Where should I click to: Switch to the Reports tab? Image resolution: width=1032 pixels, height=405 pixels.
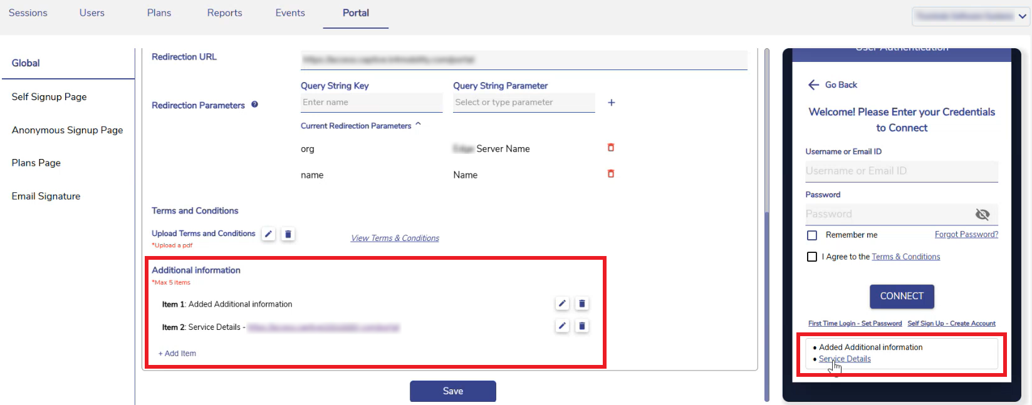pos(224,13)
